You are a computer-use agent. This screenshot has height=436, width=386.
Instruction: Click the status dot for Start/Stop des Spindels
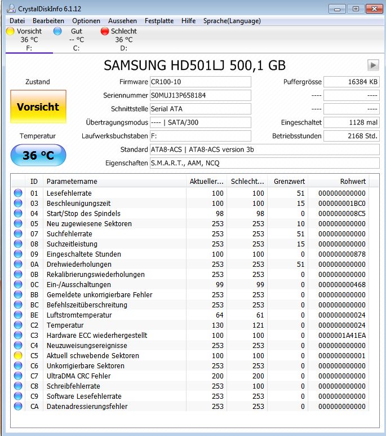pyautogui.click(x=18, y=213)
